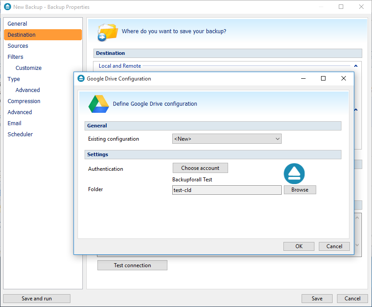The height and width of the screenshot is (307, 372).
Task: Click the Define Google Drive configuration heading
Action: pos(155,104)
